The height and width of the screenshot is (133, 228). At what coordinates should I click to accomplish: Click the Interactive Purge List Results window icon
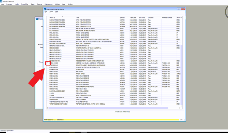coord(45,9)
